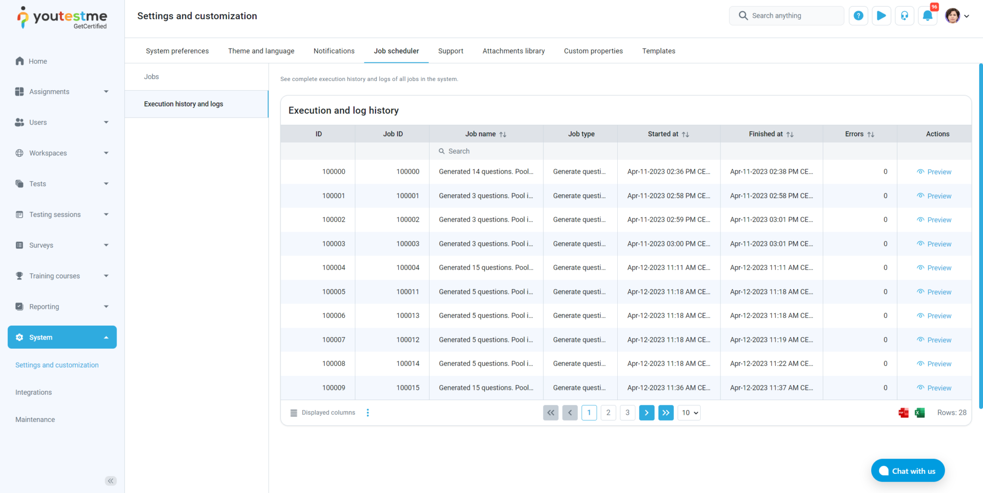Export table to Excel icon

pyautogui.click(x=920, y=413)
